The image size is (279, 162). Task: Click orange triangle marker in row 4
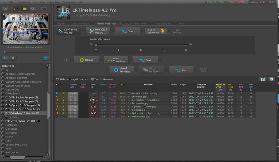[x=57, y=106]
